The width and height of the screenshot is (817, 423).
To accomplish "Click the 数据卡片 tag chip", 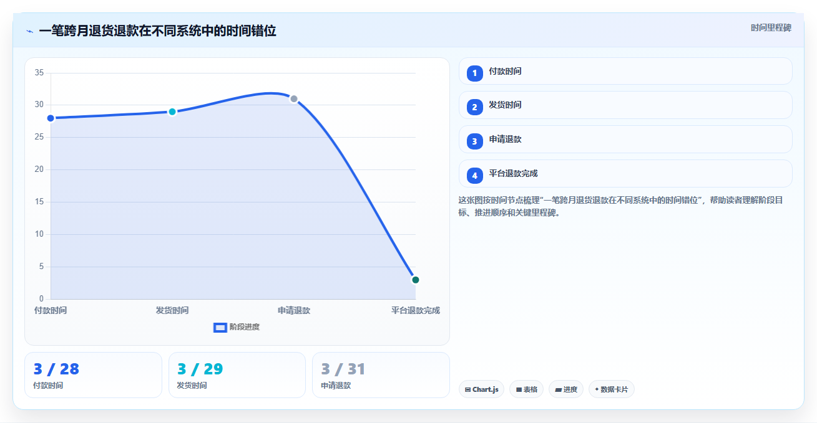I will [x=612, y=389].
